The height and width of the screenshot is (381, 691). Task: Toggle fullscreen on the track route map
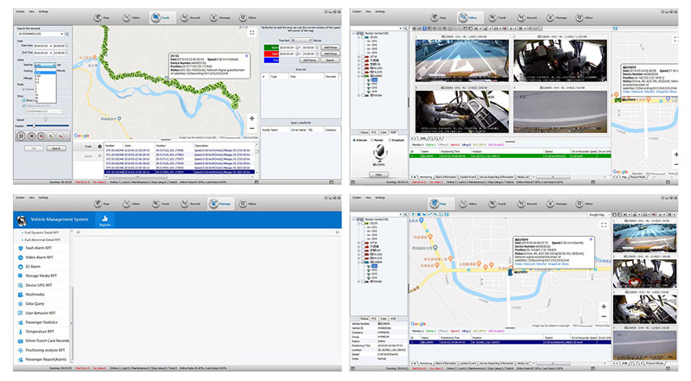pyautogui.click(x=252, y=34)
